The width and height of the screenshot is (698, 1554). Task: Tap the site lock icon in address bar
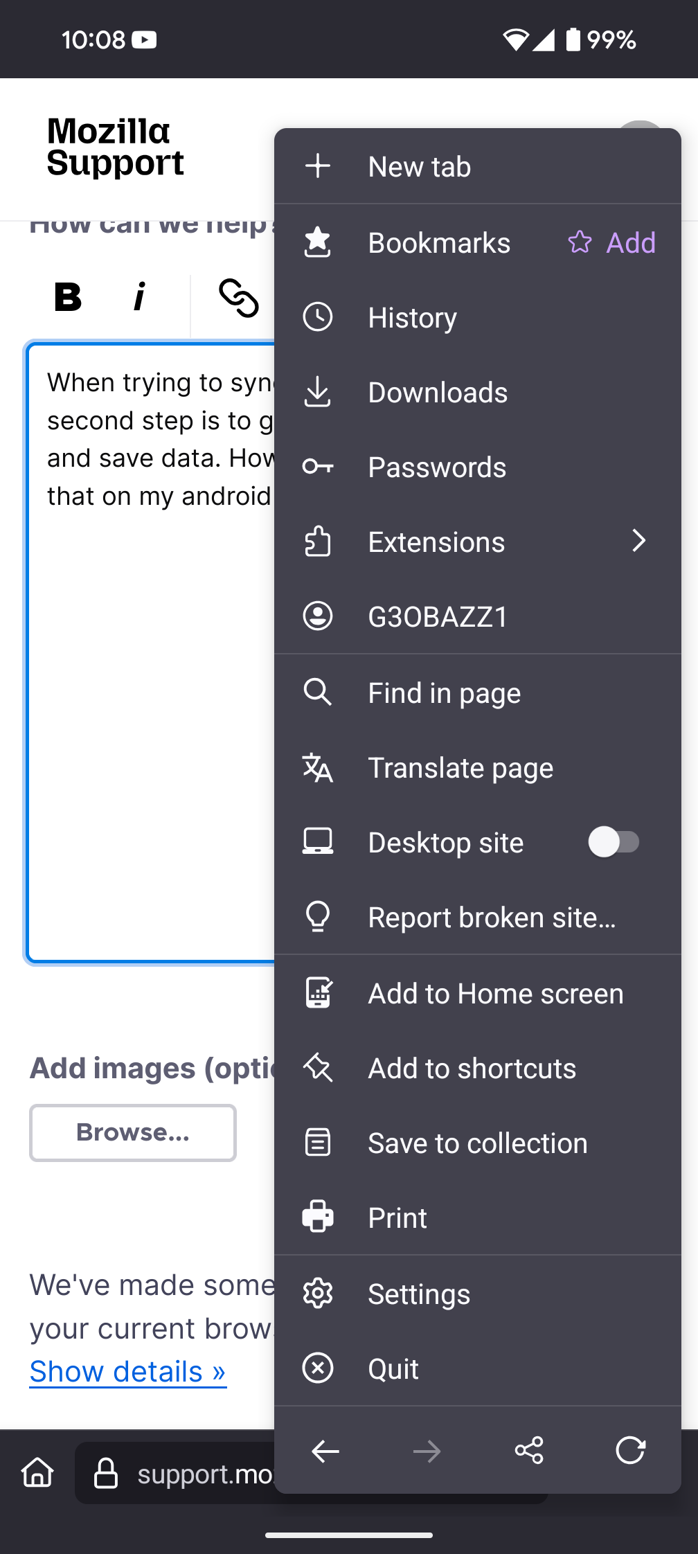tap(106, 1473)
